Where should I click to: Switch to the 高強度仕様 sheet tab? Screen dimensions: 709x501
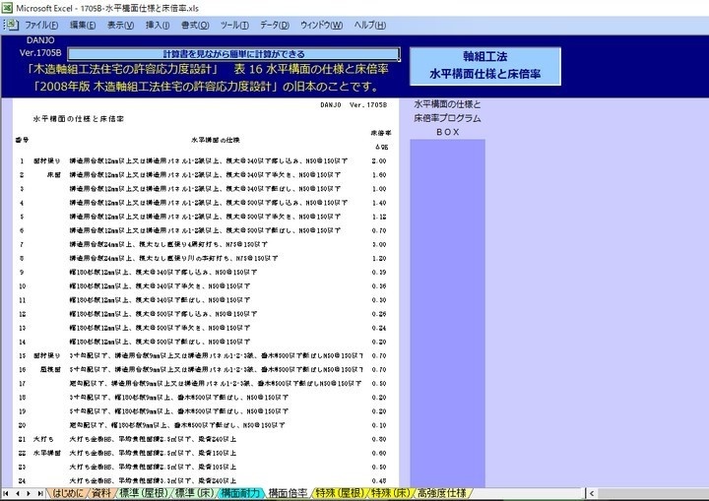pyautogui.click(x=441, y=493)
